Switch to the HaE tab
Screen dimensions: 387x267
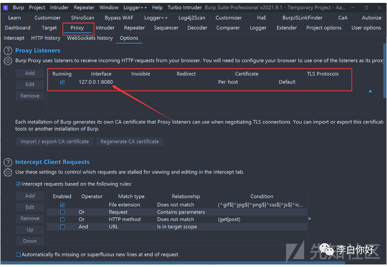coord(261,18)
